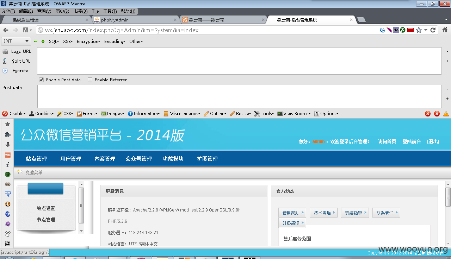The width and height of the screenshot is (451, 259).
Task: Click the PHP icon in address bar
Action: (396, 30)
